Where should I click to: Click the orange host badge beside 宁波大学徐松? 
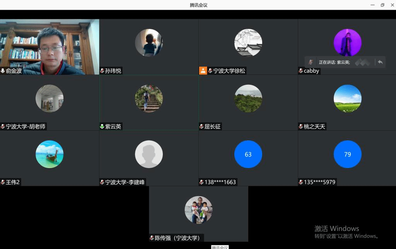coord(203,71)
